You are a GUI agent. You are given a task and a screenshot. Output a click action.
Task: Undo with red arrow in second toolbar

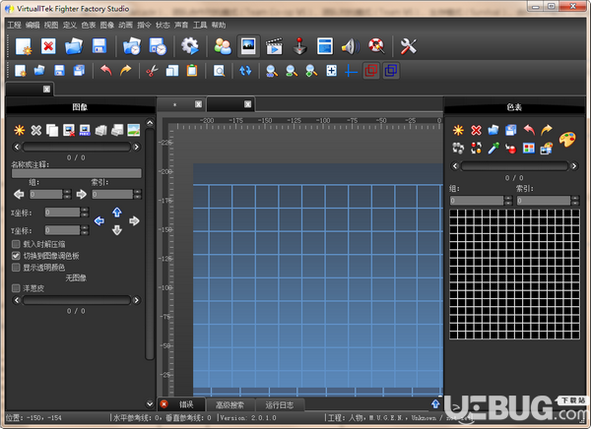click(x=106, y=71)
